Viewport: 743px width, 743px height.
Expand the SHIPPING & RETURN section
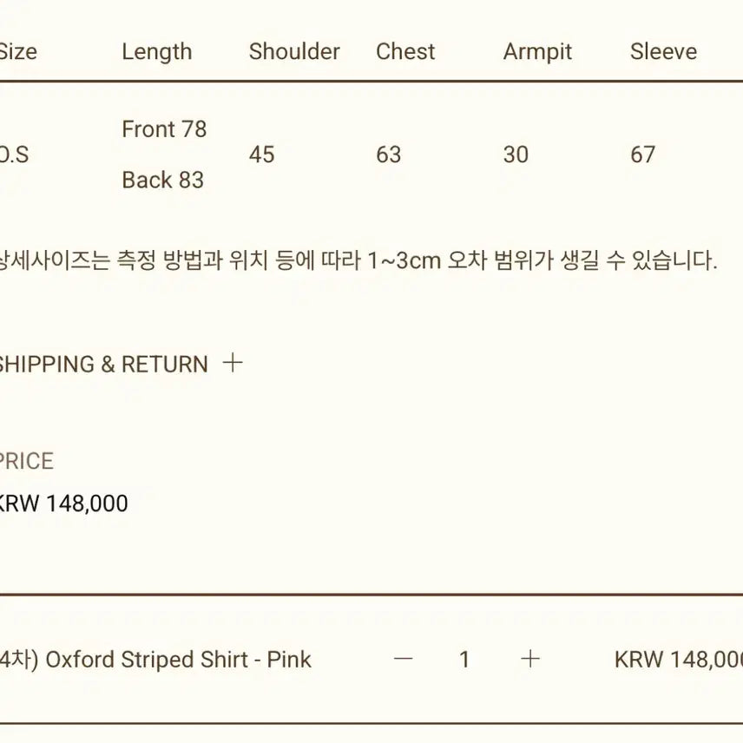click(x=103, y=364)
